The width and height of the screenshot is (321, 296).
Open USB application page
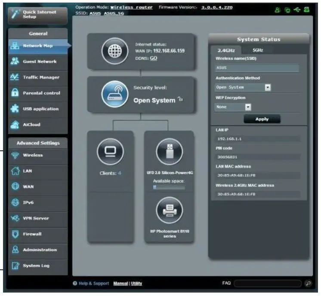pyautogui.click(x=38, y=109)
